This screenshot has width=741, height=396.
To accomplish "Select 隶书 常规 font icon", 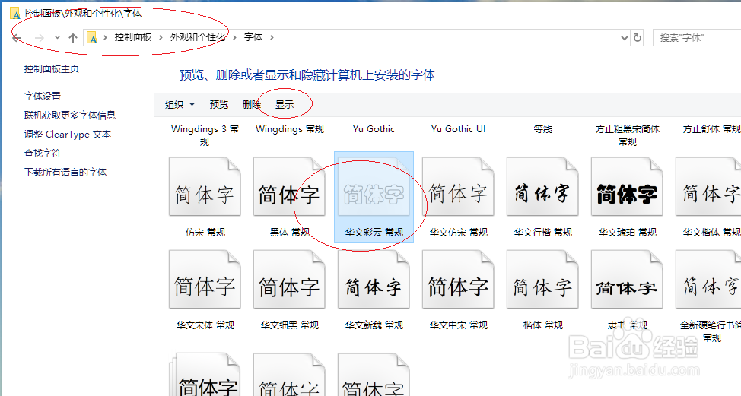I will pyautogui.click(x=627, y=280).
